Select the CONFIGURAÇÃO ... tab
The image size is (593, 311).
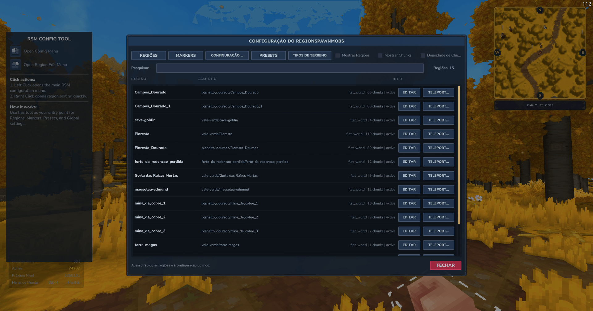tap(227, 55)
